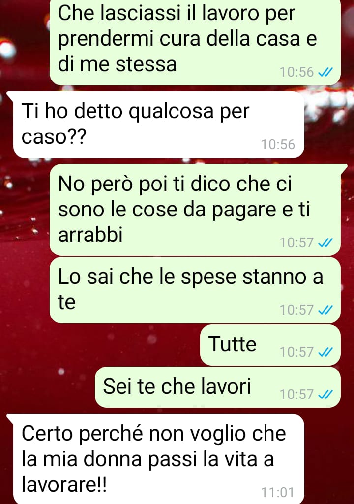Select message starting "Che lasciassi il lavoro"
The width and height of the screenshot is (354, 504).
click(x=195, y=42)
